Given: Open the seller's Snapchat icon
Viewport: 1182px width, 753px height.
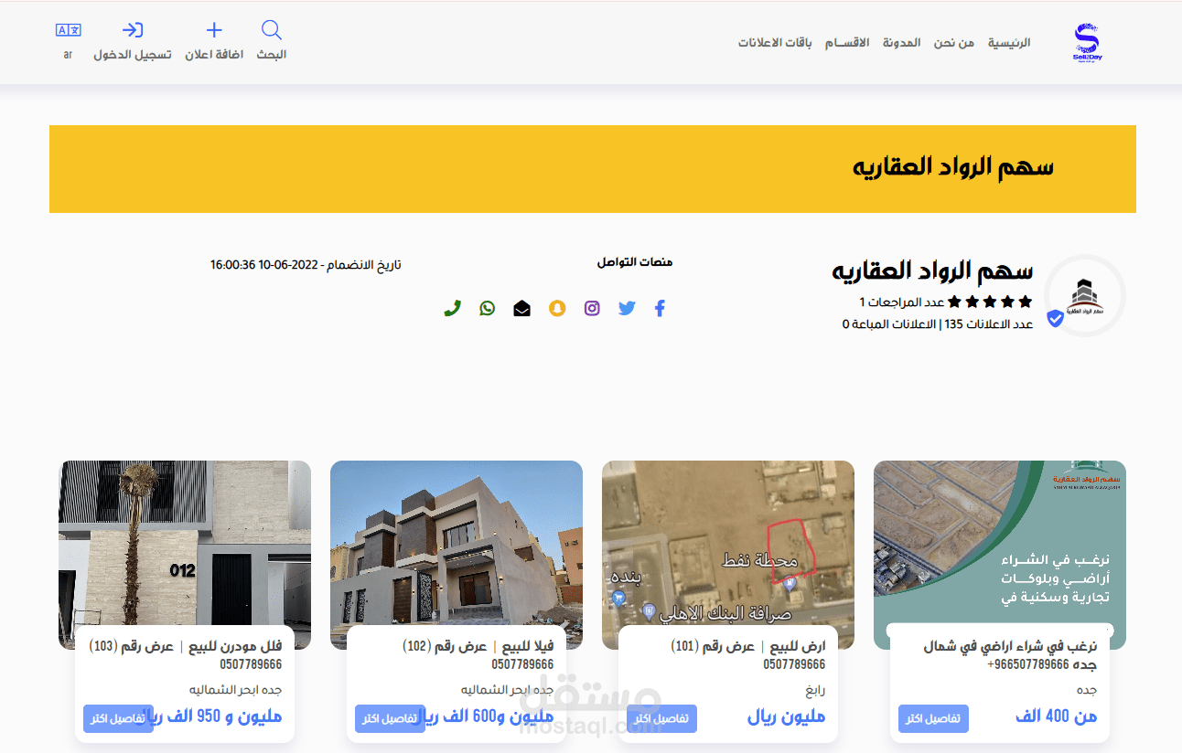Looking at the screenshot, I should click(x=557, y=309).
